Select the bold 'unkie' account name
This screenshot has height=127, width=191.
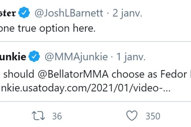(13, 57)
